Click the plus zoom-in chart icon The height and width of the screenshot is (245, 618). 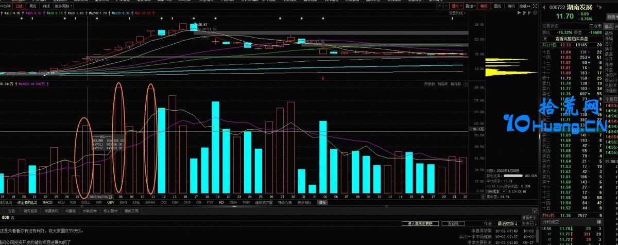439,6
